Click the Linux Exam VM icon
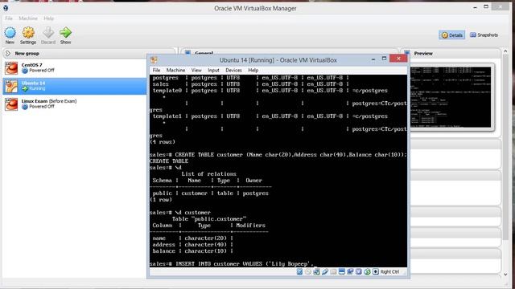This screenshot has width=515, height=289. click(x=11, y=104)
